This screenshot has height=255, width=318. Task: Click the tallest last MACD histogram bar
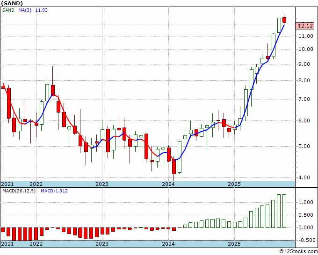(284, 211)
